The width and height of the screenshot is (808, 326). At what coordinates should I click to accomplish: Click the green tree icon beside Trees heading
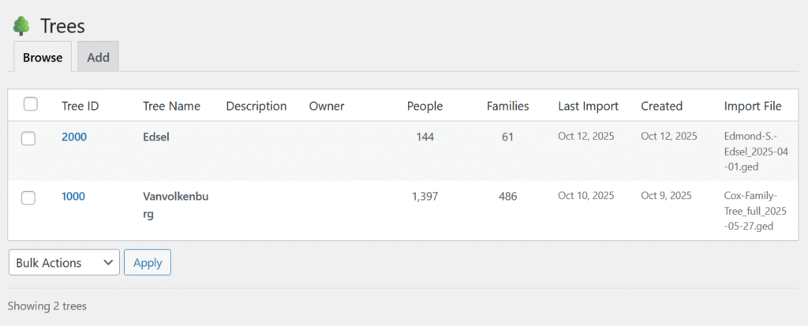tap(21, 26)
